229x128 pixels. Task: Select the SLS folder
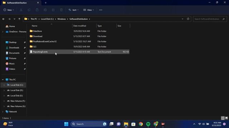[x=79, y=47]
